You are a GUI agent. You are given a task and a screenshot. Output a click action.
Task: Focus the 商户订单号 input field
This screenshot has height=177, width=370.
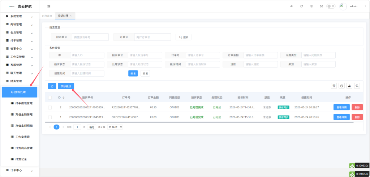click(152, 37)
